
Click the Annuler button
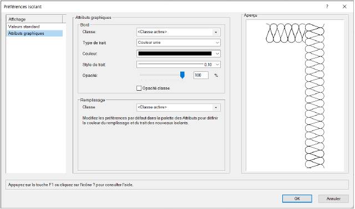(333, 198)
